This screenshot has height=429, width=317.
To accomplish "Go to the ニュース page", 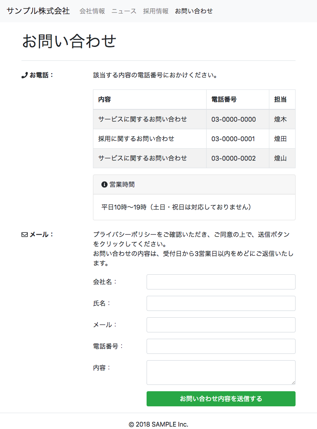I will point(124,11).
